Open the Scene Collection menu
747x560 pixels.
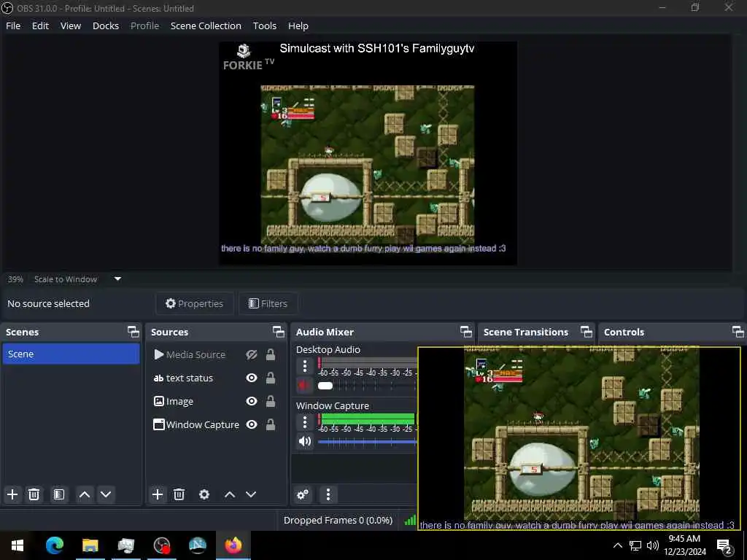pyautogui.click(x=206, y=26)
